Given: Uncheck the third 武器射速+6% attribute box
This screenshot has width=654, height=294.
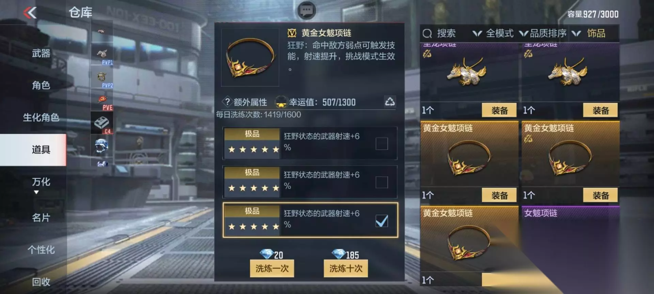Looking at the screenshot, I should [x=381, y=221].
